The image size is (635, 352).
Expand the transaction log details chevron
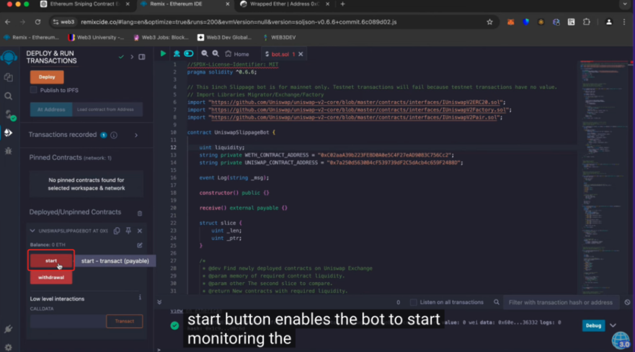[613, 325]
